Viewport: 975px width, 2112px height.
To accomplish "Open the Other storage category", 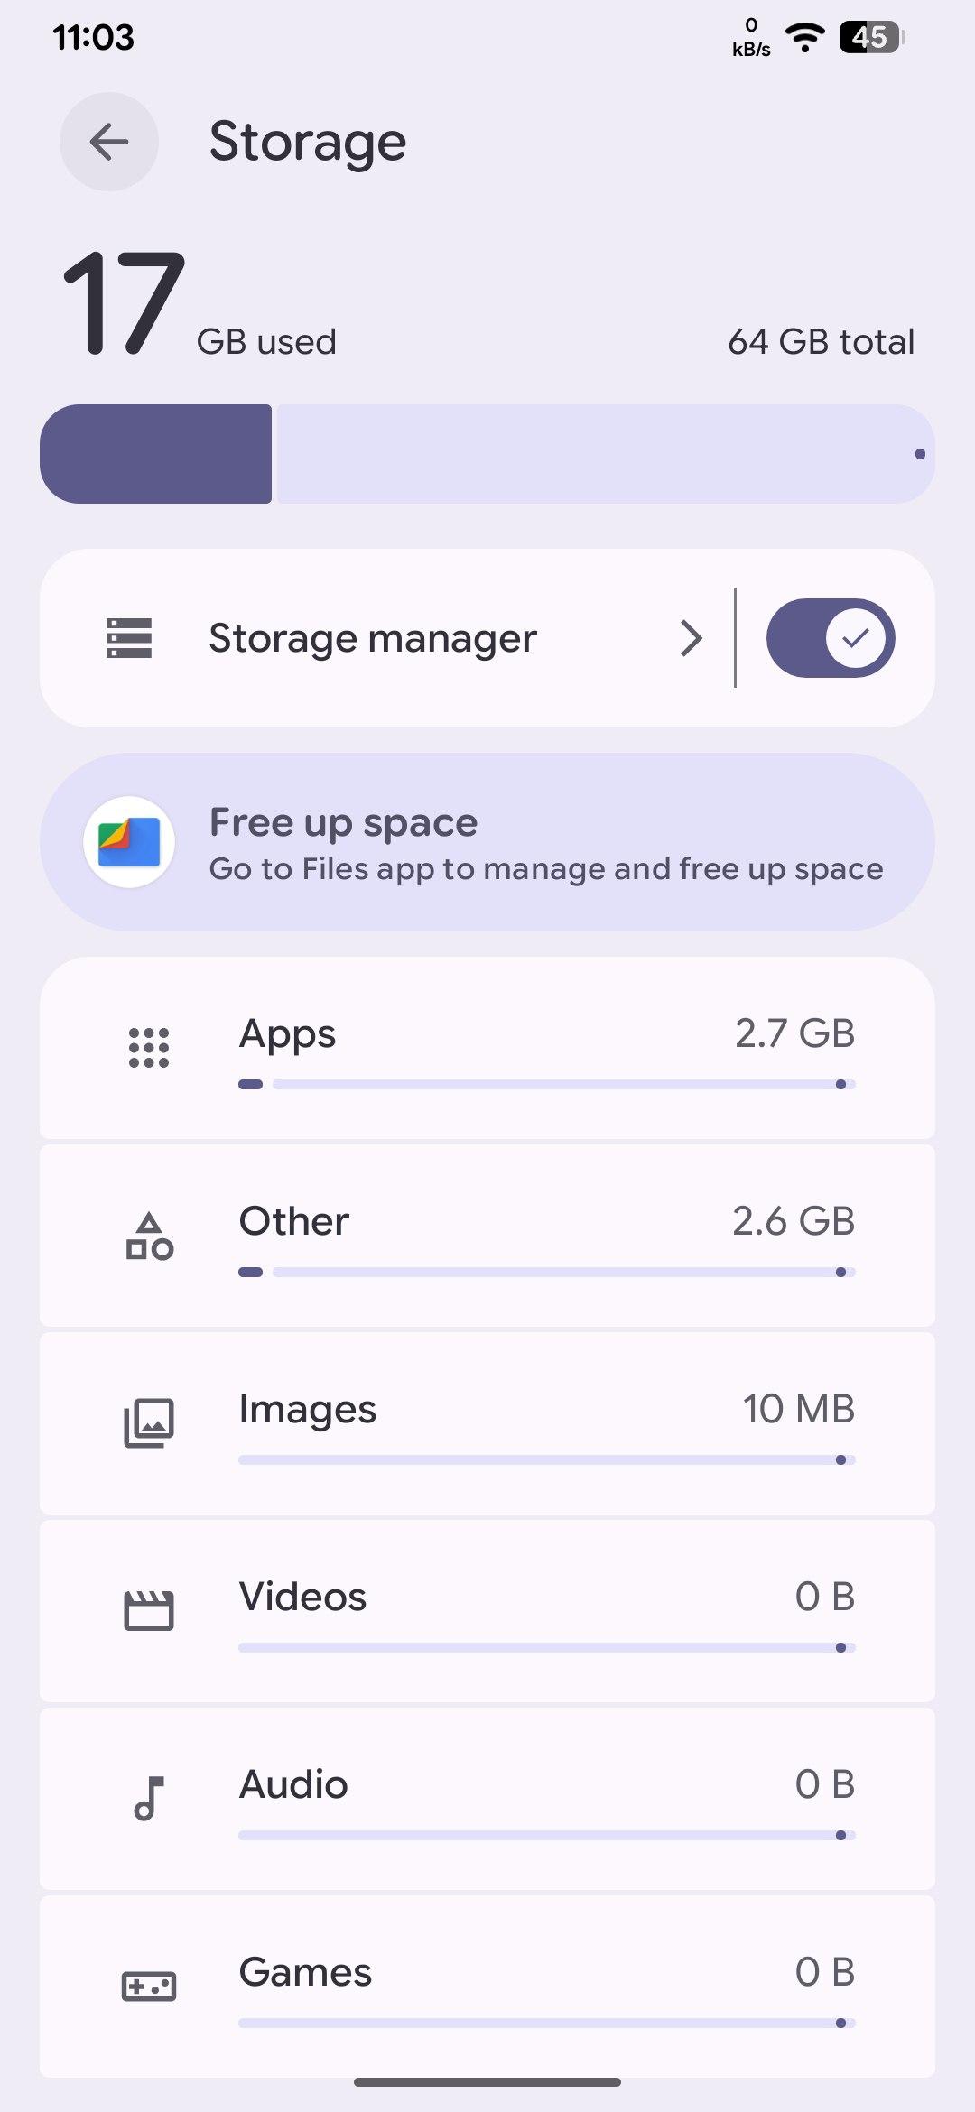I will point(294,1221).
